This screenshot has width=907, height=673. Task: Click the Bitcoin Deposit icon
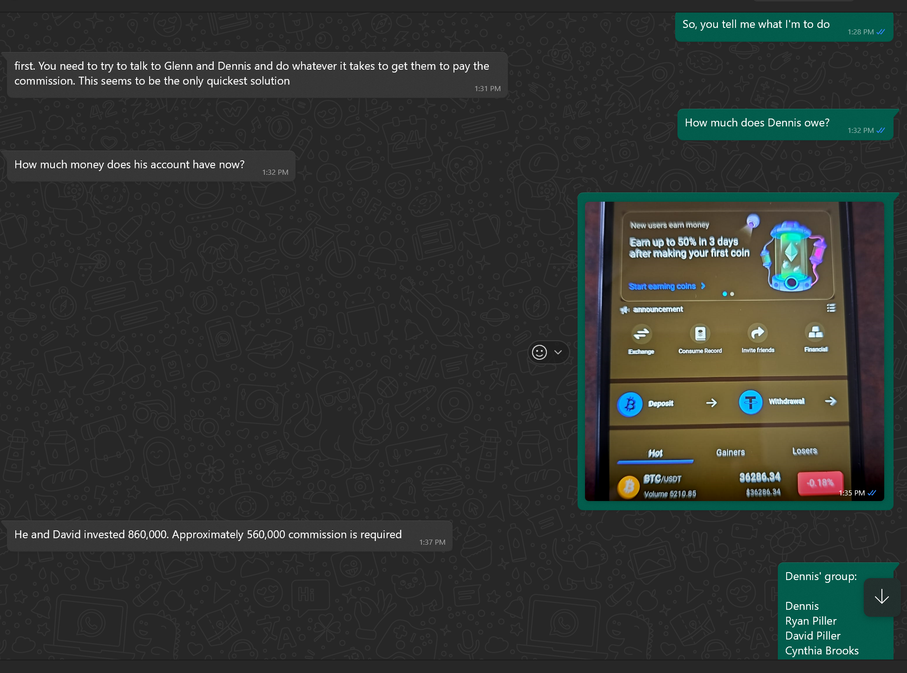pyautogui.click(x=630, y=404)
